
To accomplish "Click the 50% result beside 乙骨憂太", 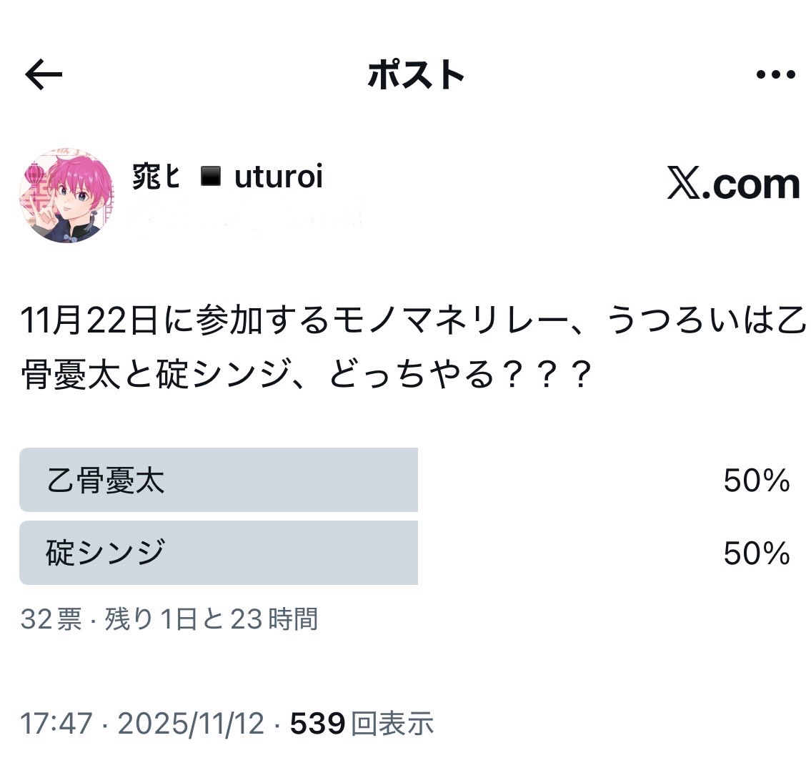I will point(756,481).
